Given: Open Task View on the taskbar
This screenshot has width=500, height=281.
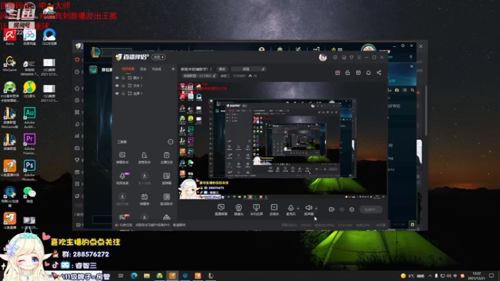Looking at the screenshot, I should [121, 275].
